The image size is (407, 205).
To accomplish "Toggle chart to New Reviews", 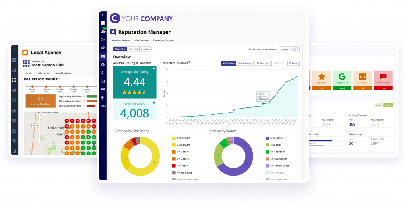I will [244, 63].
